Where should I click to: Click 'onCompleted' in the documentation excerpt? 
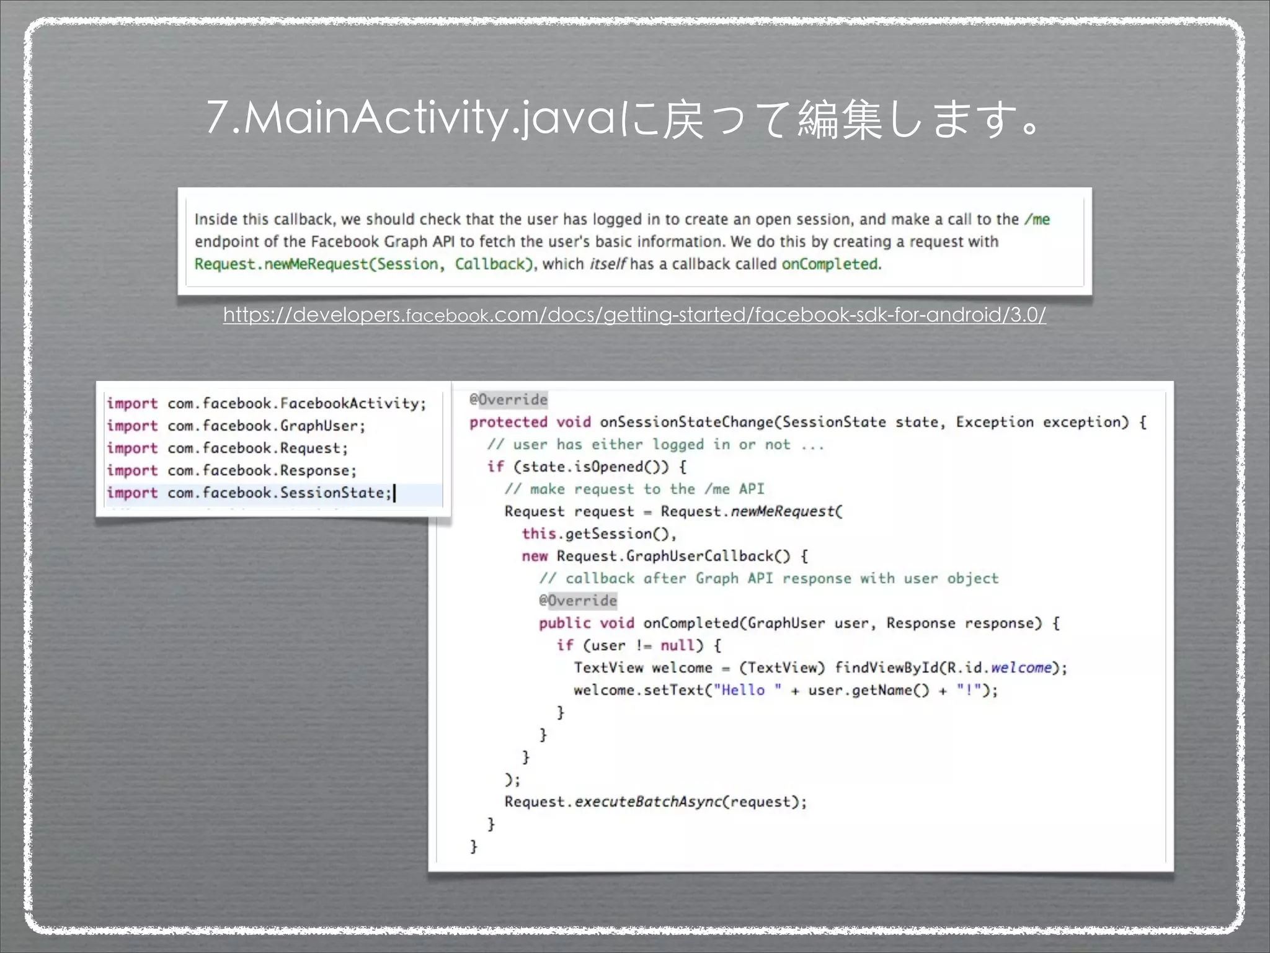click(x=830, y=264)
